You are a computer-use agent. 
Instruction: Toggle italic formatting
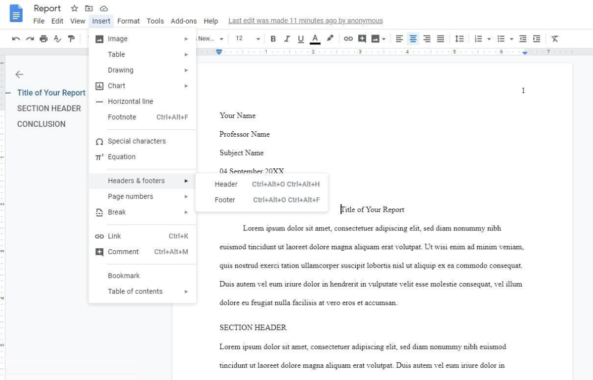pyautogui.click(x=287, y=38)
